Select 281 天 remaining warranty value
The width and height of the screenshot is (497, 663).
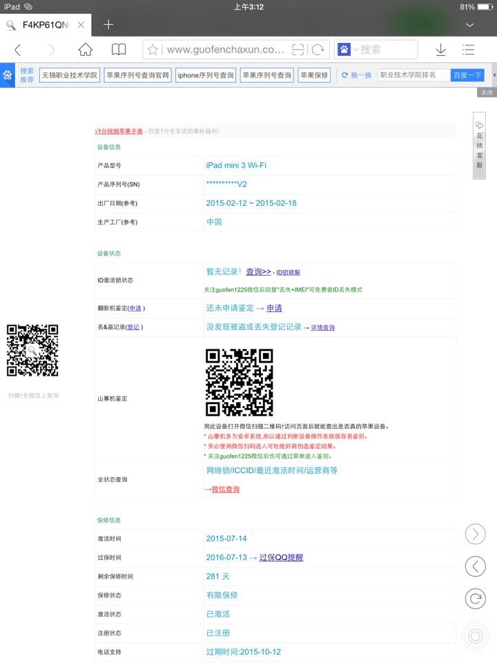[217, 576]
